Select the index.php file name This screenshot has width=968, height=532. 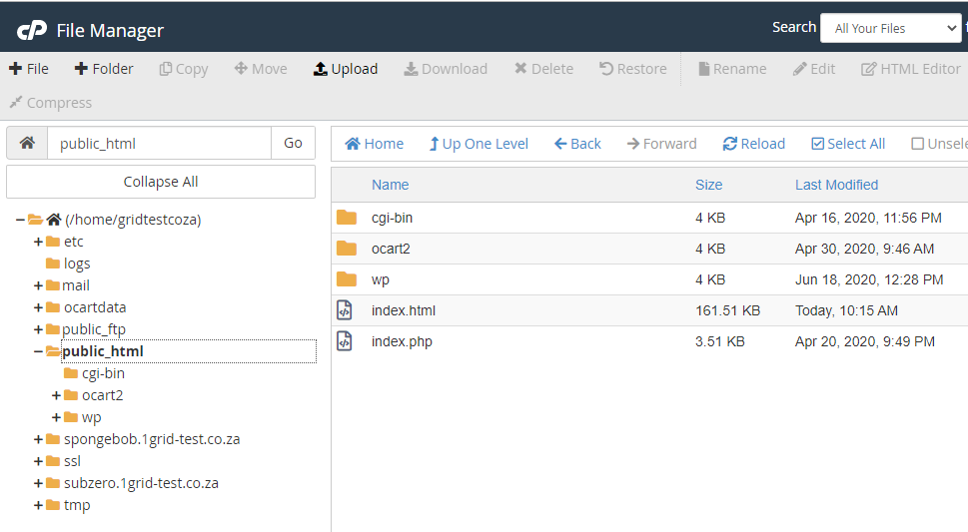(x=402, y=341)
